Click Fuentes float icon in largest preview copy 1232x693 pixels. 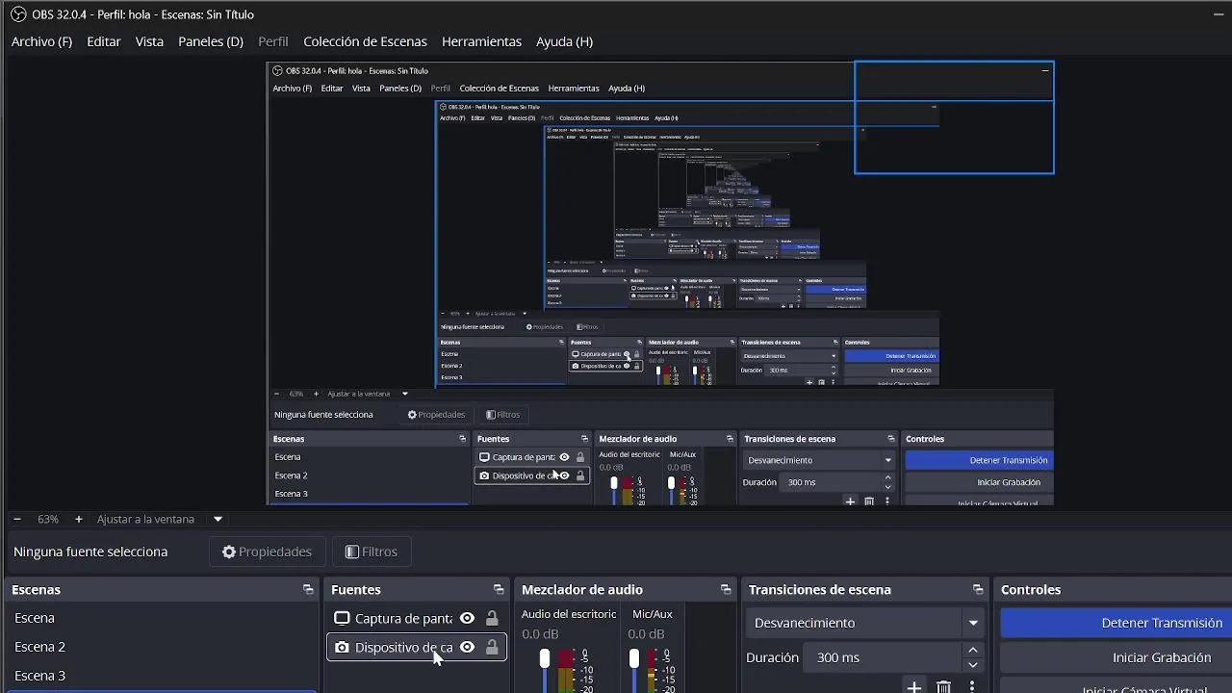(584, 439)
